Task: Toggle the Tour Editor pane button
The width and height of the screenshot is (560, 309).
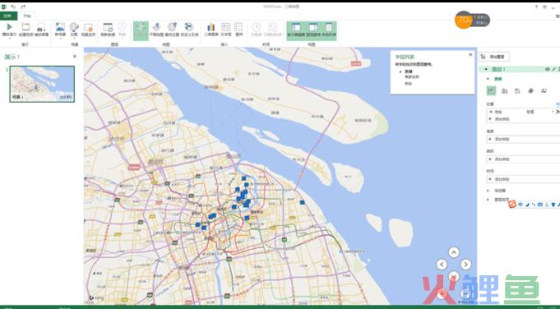Action: [x=296, y=30]
